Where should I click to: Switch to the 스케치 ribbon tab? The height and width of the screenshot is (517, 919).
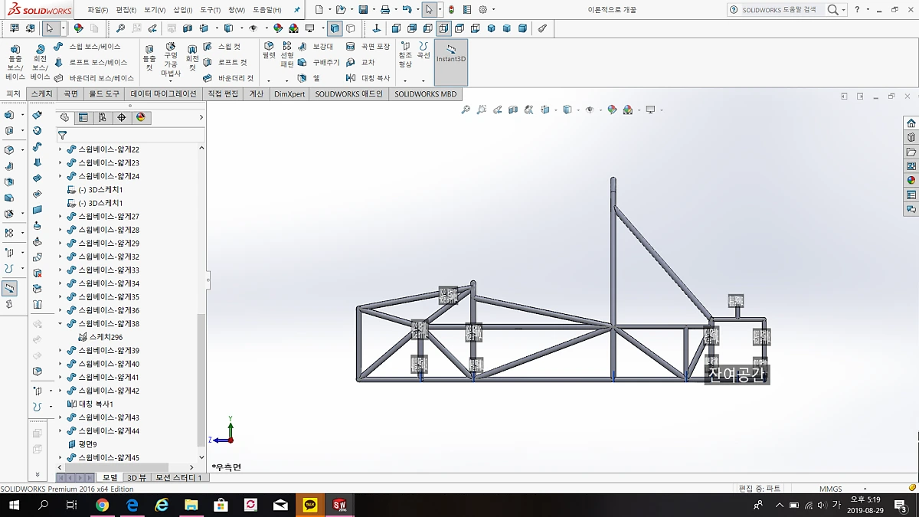click(41, 94)
